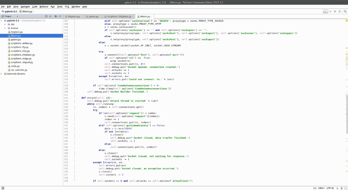Close the httploris.py tab
The image size is (348, 190).
(82, 17)
